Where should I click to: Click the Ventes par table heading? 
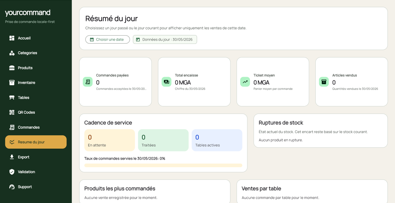(x=261, y=189)
